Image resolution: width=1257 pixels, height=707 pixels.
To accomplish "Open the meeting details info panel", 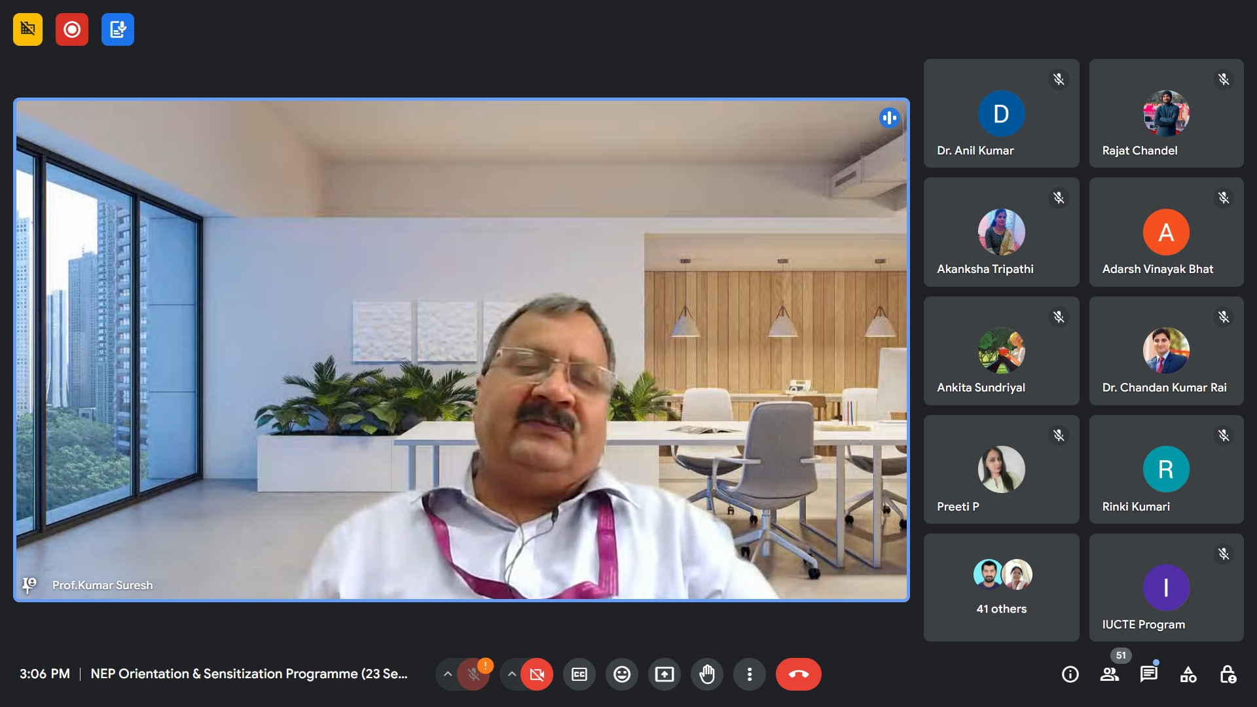I will [x=1070, y=674].
